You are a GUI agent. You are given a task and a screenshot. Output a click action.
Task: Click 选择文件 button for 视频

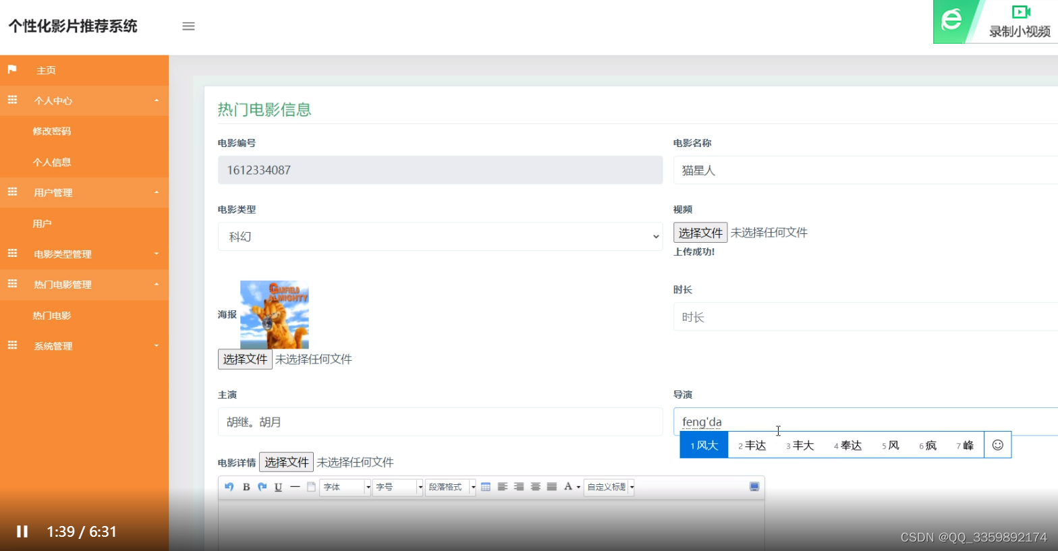700,233
